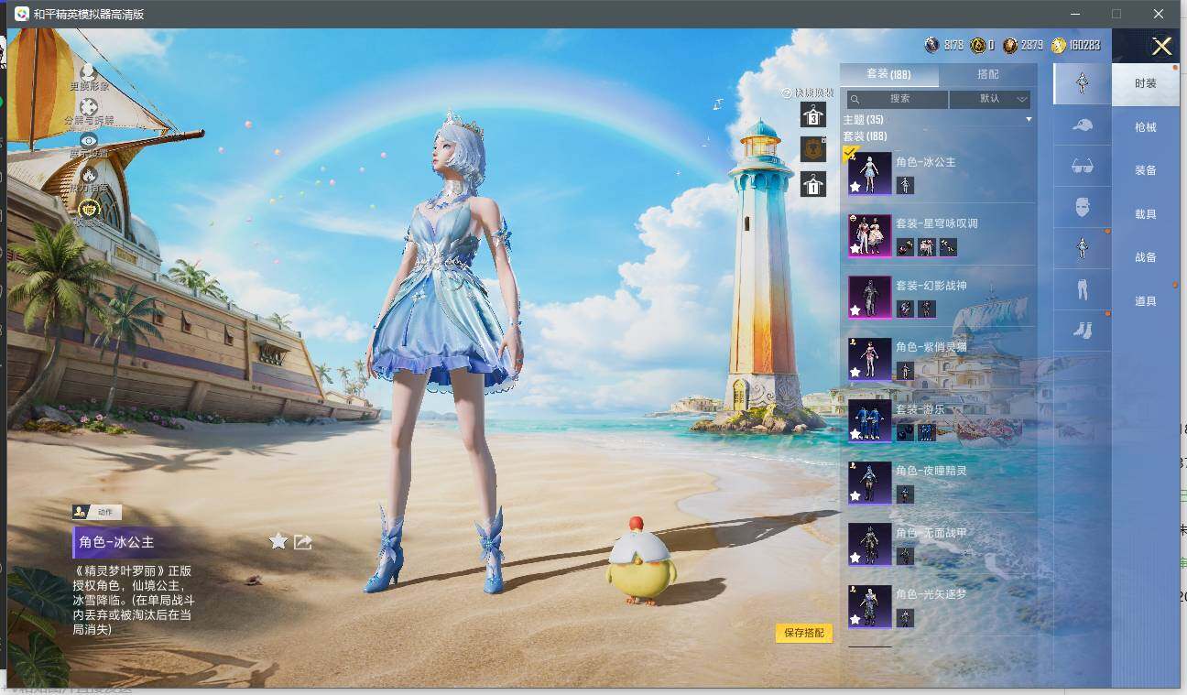Toggle the checkmark on 角色-冰公主 thumbnail
This screenshot has height=695, width=1187.
(850, 153)
